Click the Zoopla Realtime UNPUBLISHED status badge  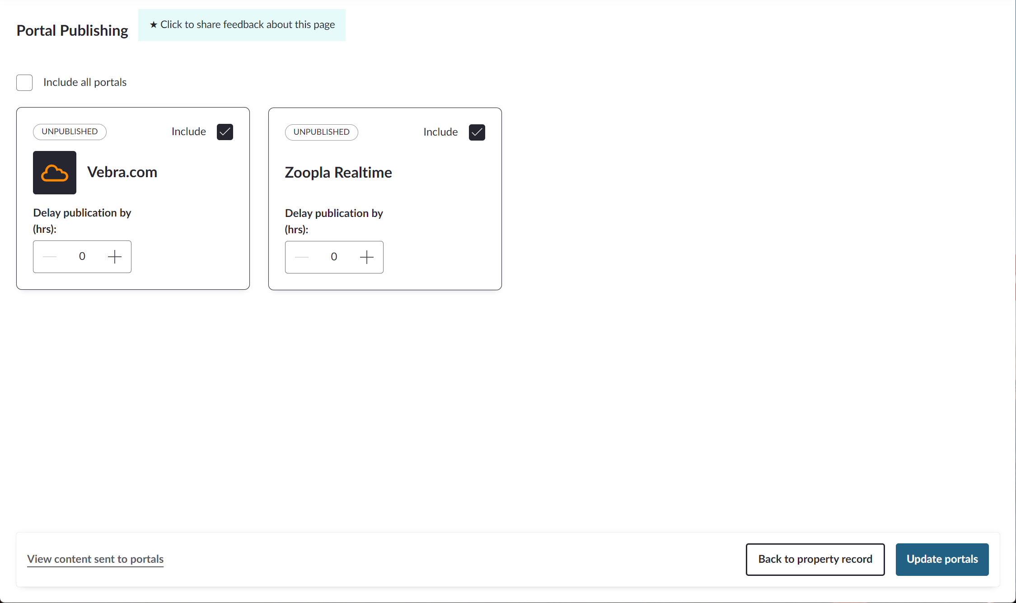tap(322, 132)
